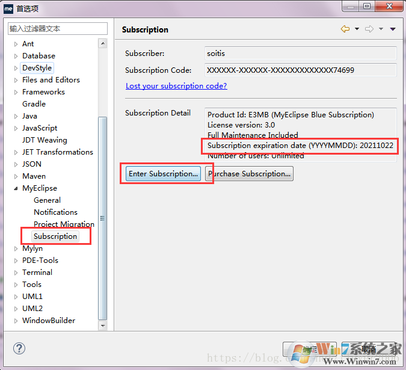Expand the UML1 tree node

(x=16, y=297)
